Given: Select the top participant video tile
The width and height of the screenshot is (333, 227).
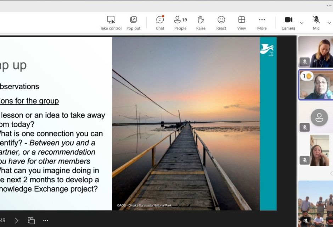Looking at the screenshot, I should click(316, 52).
